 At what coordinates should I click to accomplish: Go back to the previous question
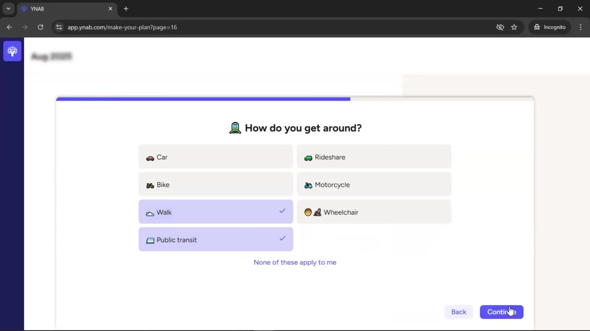458,312
